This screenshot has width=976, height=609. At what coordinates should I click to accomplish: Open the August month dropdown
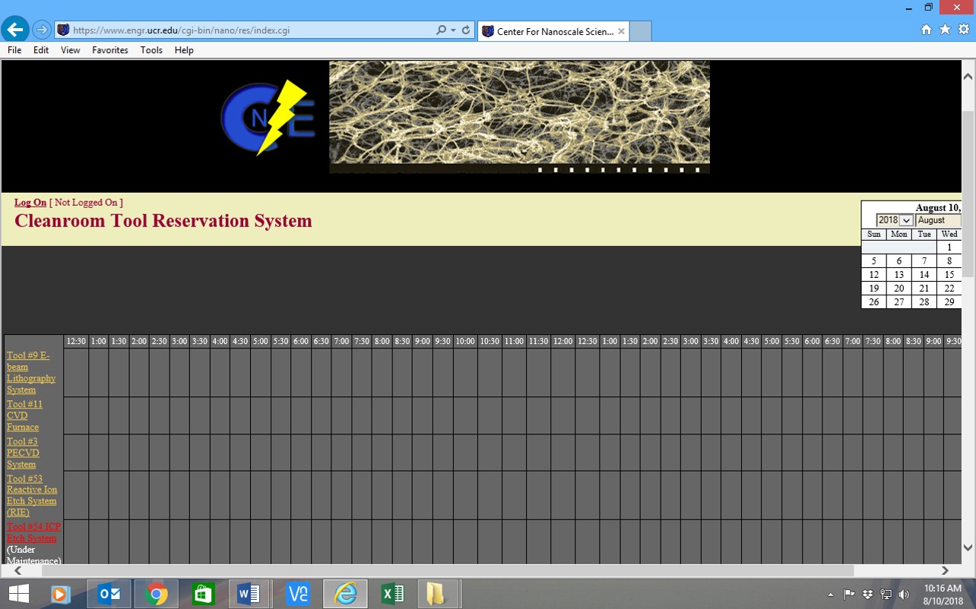click(938, 220)
